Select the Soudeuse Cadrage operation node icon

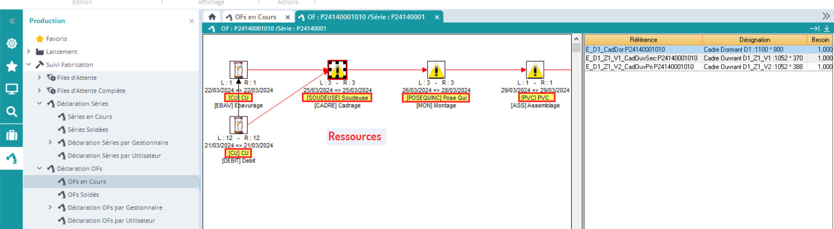[x=337, y=70]
